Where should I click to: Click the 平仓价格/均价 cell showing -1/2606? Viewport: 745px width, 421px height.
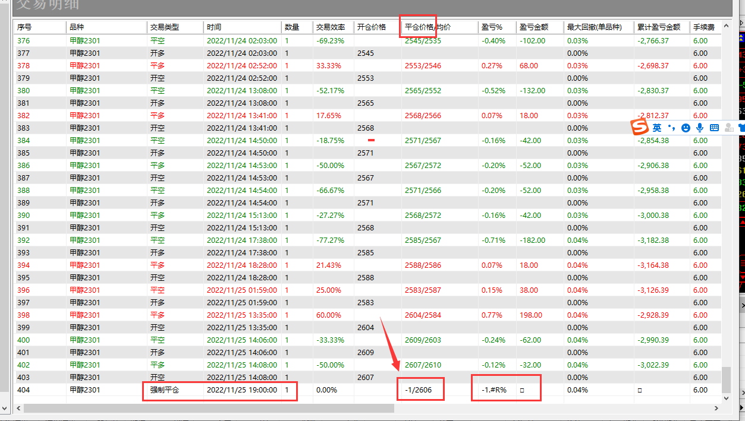418,390
